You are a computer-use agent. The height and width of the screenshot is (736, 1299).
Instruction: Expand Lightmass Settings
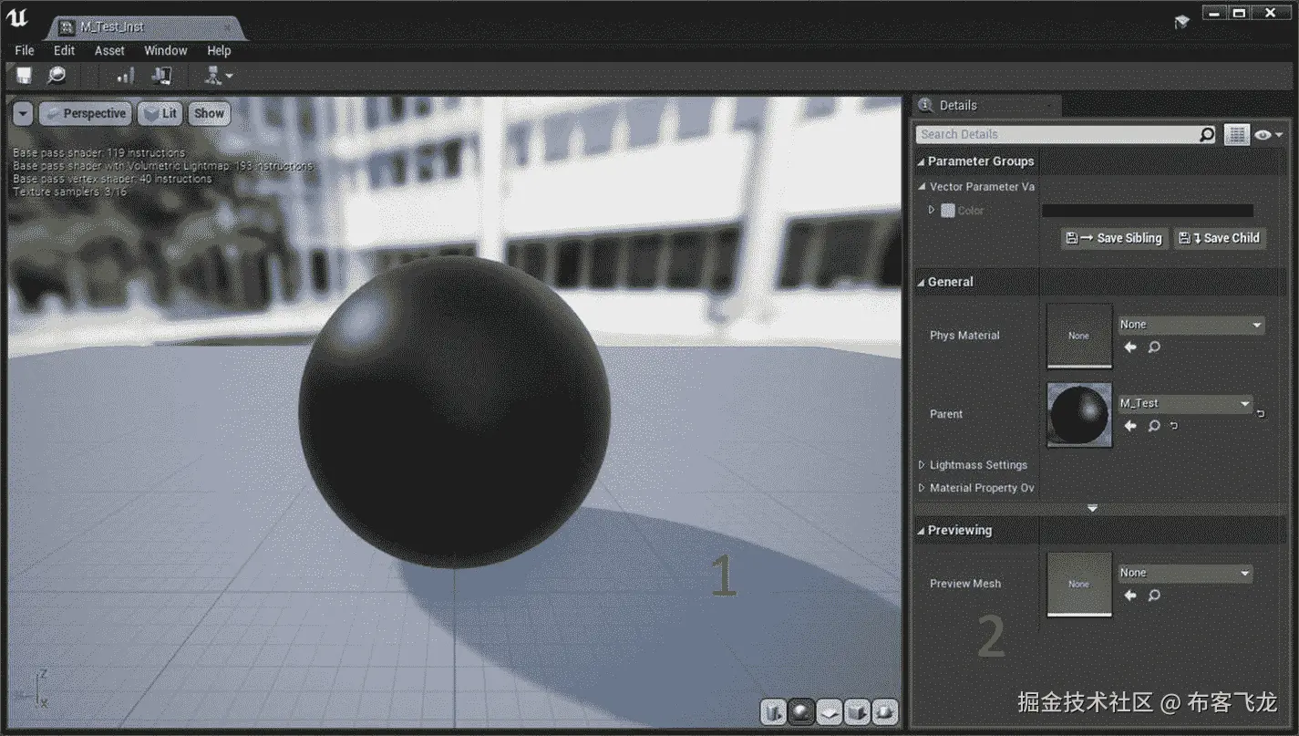(922, 465)
